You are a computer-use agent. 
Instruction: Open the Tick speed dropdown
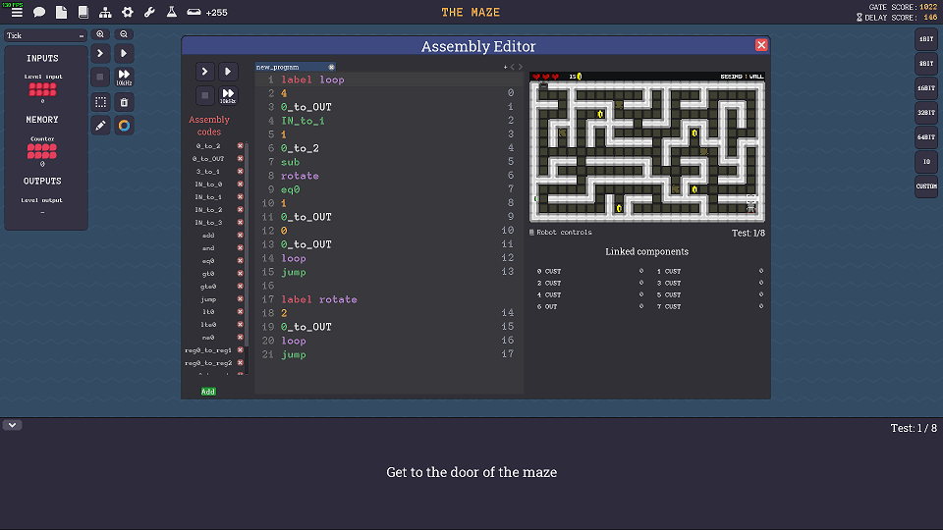click(45, 35)
